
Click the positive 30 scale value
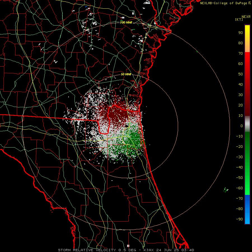click(x=241, y=95)
